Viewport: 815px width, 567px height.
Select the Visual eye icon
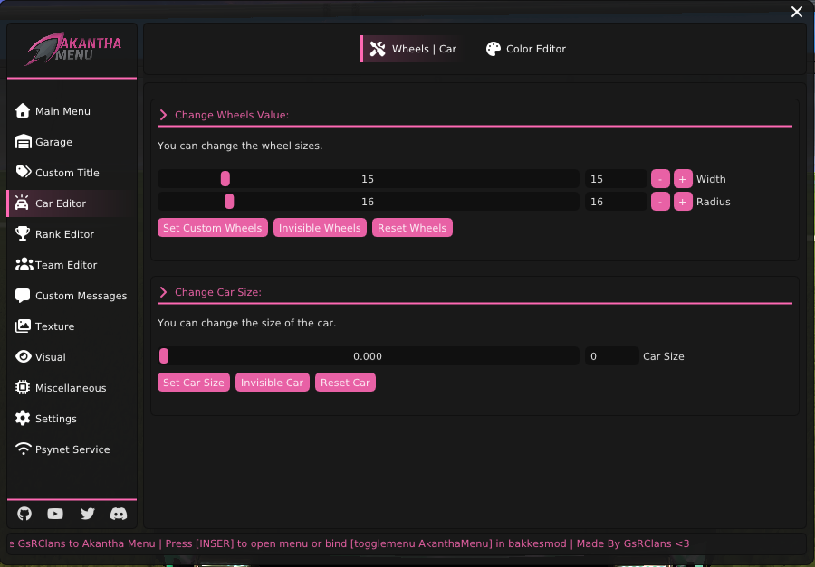tap(23, 357)
